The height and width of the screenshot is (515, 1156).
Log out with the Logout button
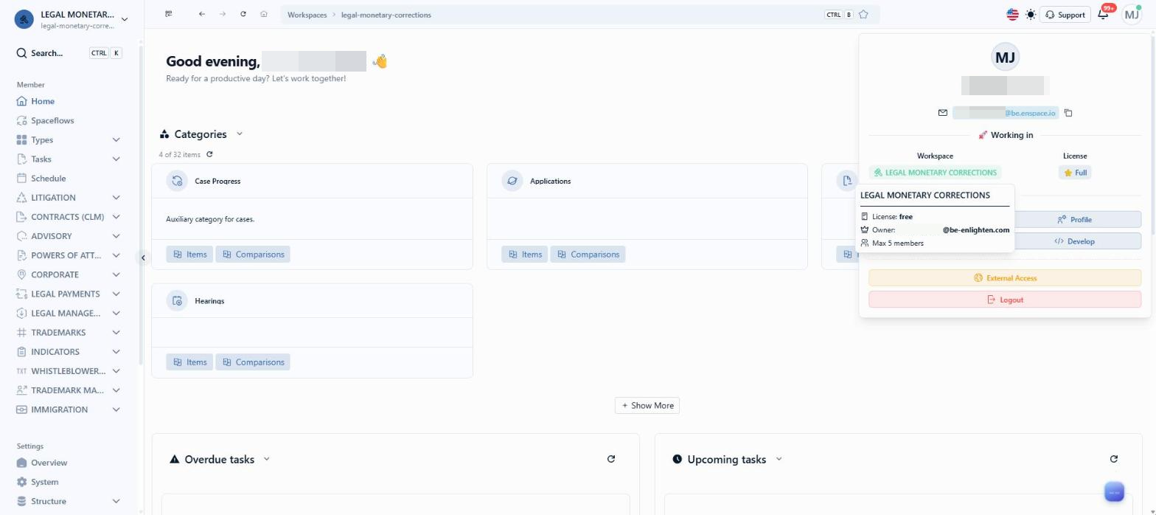coord(1005,300)
